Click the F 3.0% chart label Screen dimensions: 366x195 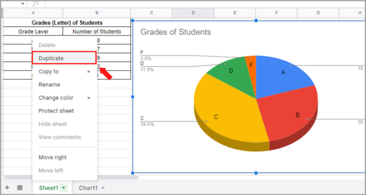146,55
